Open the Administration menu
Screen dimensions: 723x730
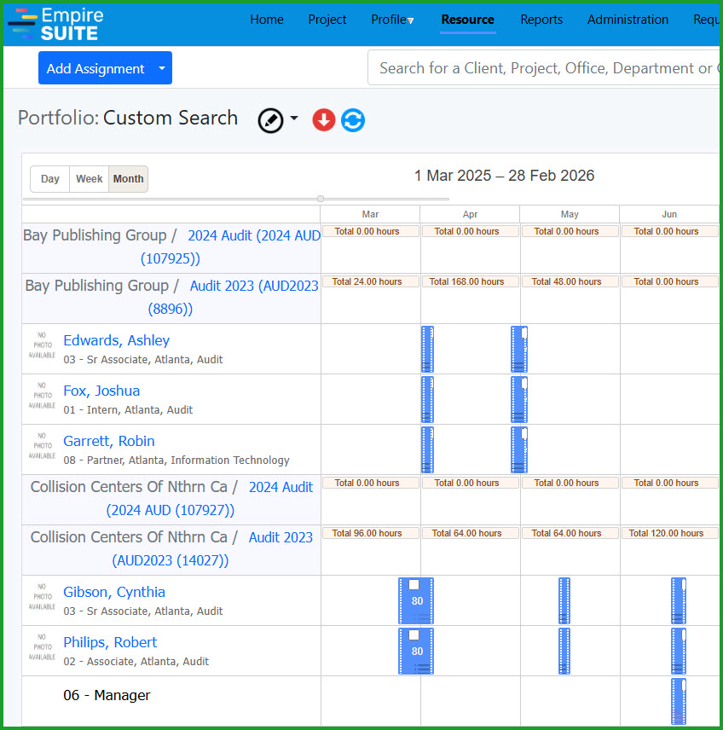click(628, 20)
